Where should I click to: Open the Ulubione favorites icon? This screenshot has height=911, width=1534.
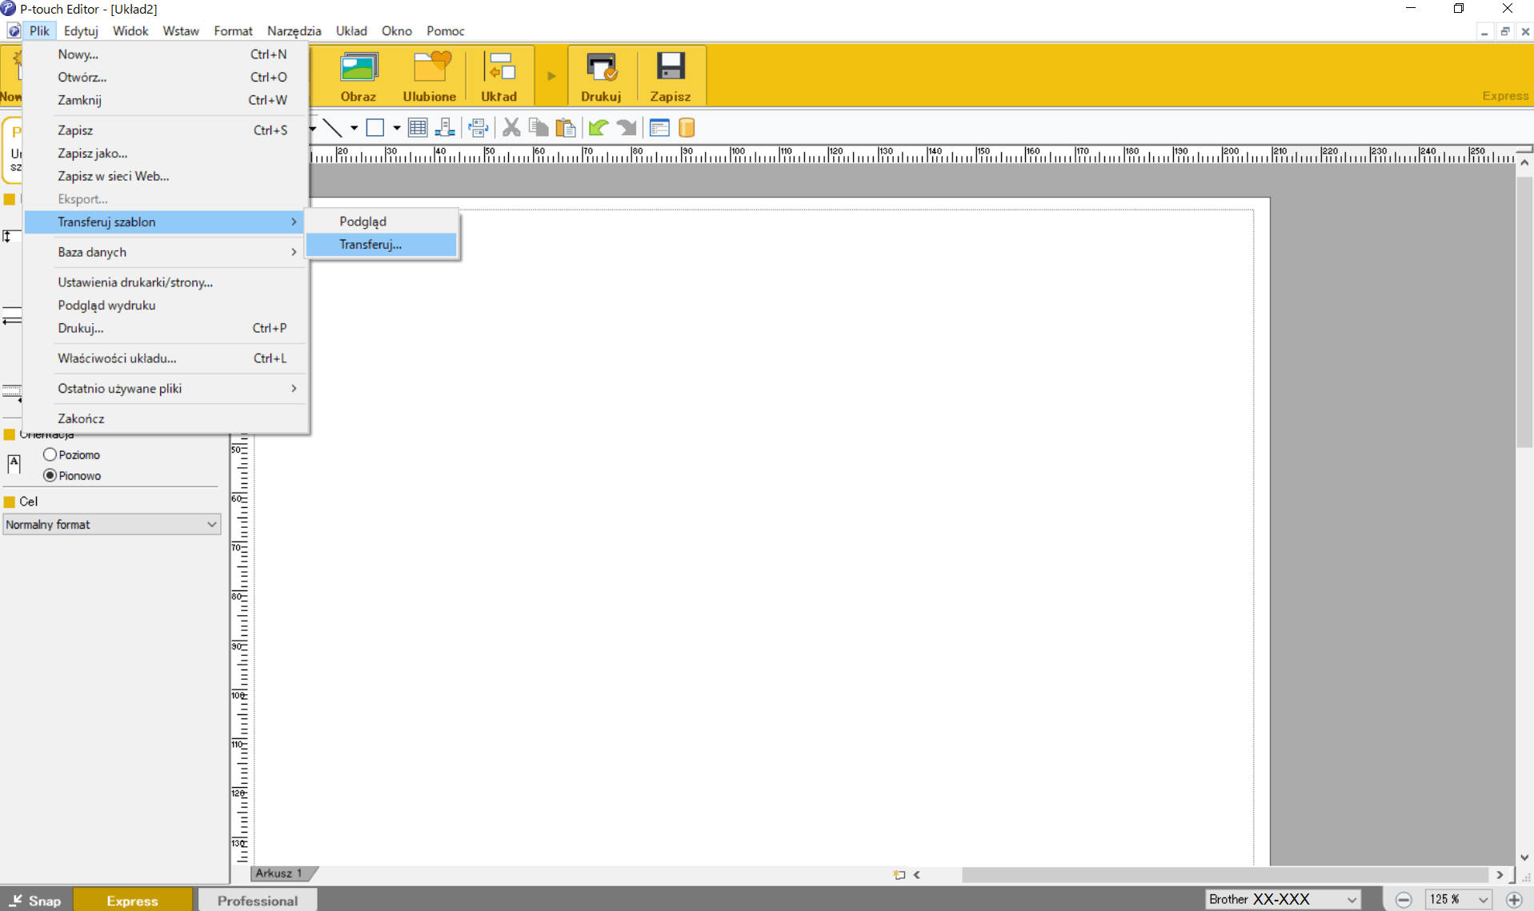(x=430, y=76)
